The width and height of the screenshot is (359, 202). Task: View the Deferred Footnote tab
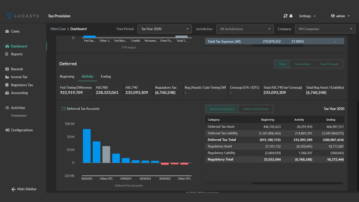click(x=256, y=109)
